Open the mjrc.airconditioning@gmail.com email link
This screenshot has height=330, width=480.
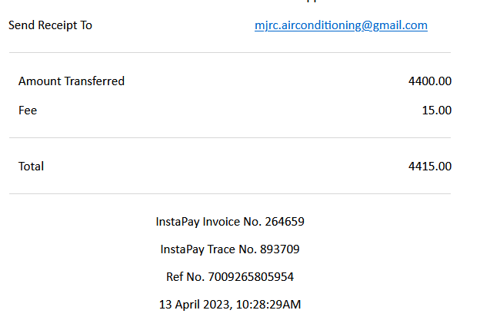click(341, 25)
